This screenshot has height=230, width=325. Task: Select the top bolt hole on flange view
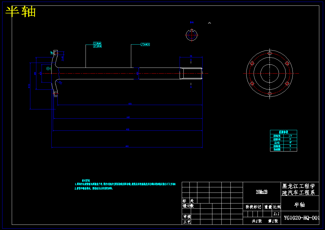270,53
